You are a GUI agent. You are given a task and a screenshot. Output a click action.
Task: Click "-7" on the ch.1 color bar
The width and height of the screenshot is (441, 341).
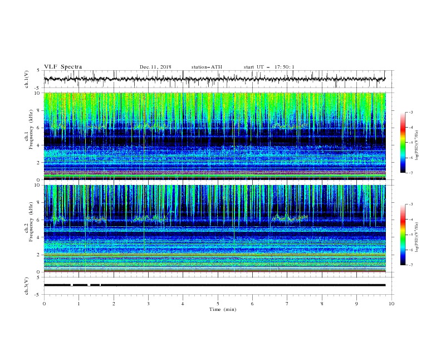(x=410, y=173)
